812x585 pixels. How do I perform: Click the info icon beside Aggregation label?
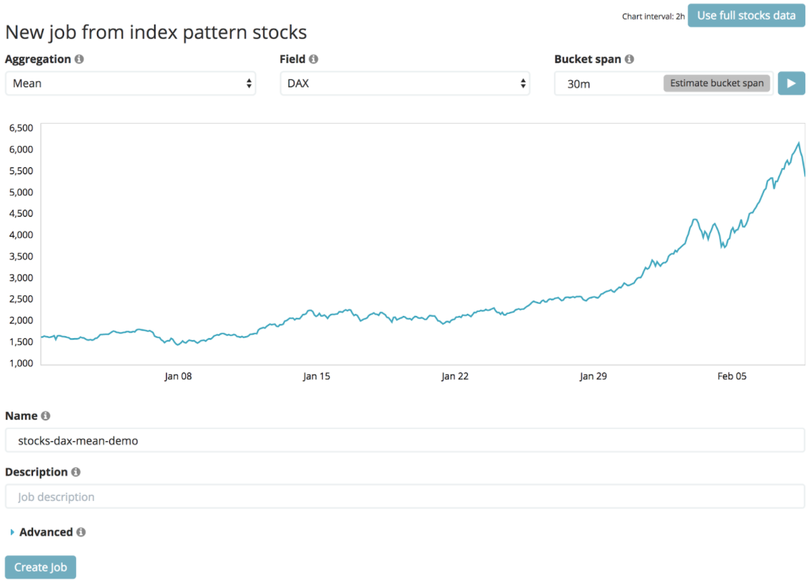click(x=79, y=59)
